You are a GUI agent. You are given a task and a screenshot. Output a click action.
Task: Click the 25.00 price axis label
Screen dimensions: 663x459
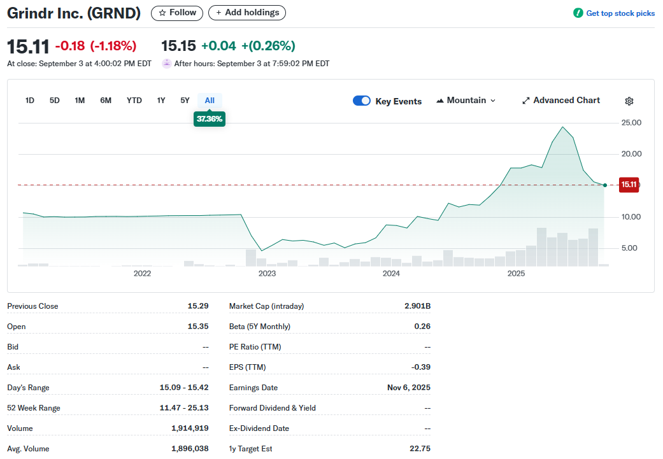pyautogui.click(x=631, y=123)
